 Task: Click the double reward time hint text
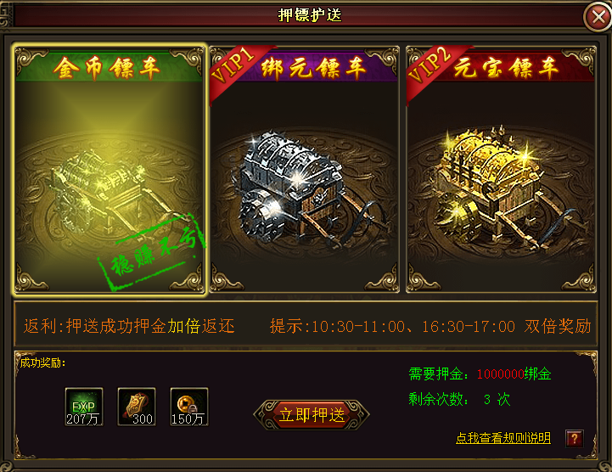click(x=430, y=326)
